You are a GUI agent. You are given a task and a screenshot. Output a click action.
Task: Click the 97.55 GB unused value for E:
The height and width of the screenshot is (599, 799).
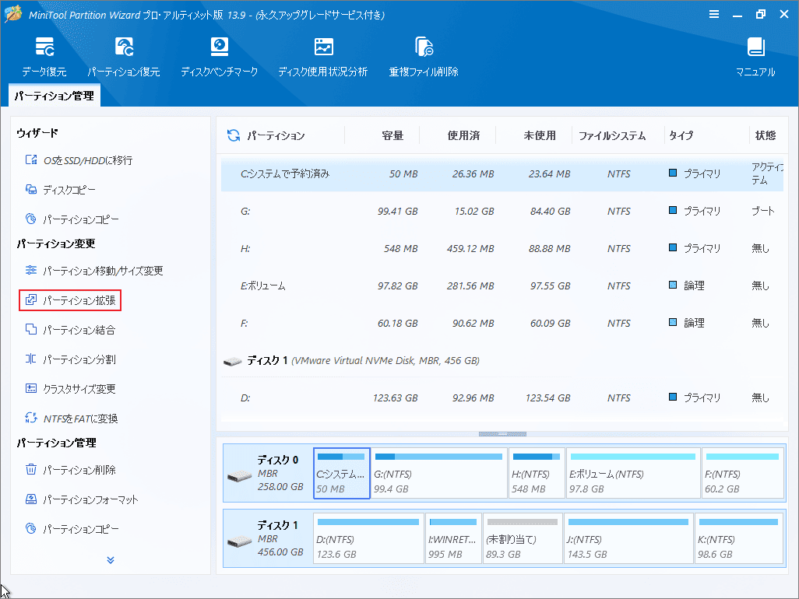tap(550, 286)
